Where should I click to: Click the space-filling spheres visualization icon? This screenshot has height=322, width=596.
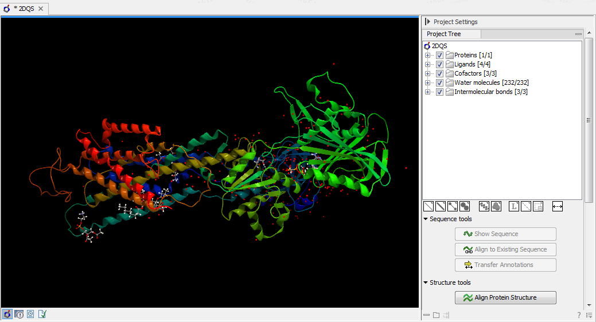point(465,206)
